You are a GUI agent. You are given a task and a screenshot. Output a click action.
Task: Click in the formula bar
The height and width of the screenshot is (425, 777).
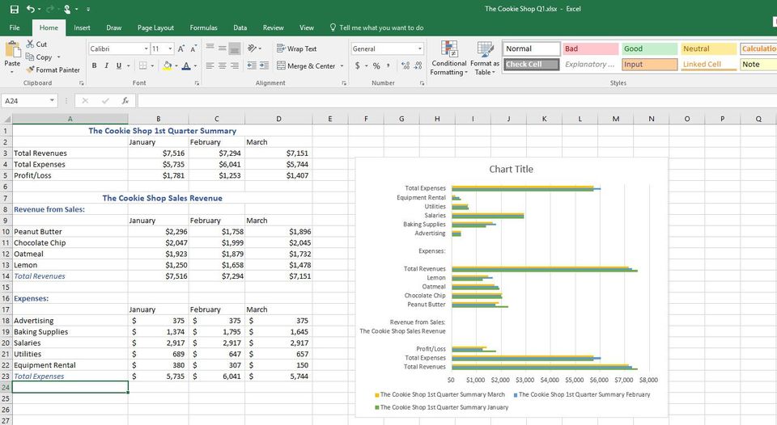[456, 100]
